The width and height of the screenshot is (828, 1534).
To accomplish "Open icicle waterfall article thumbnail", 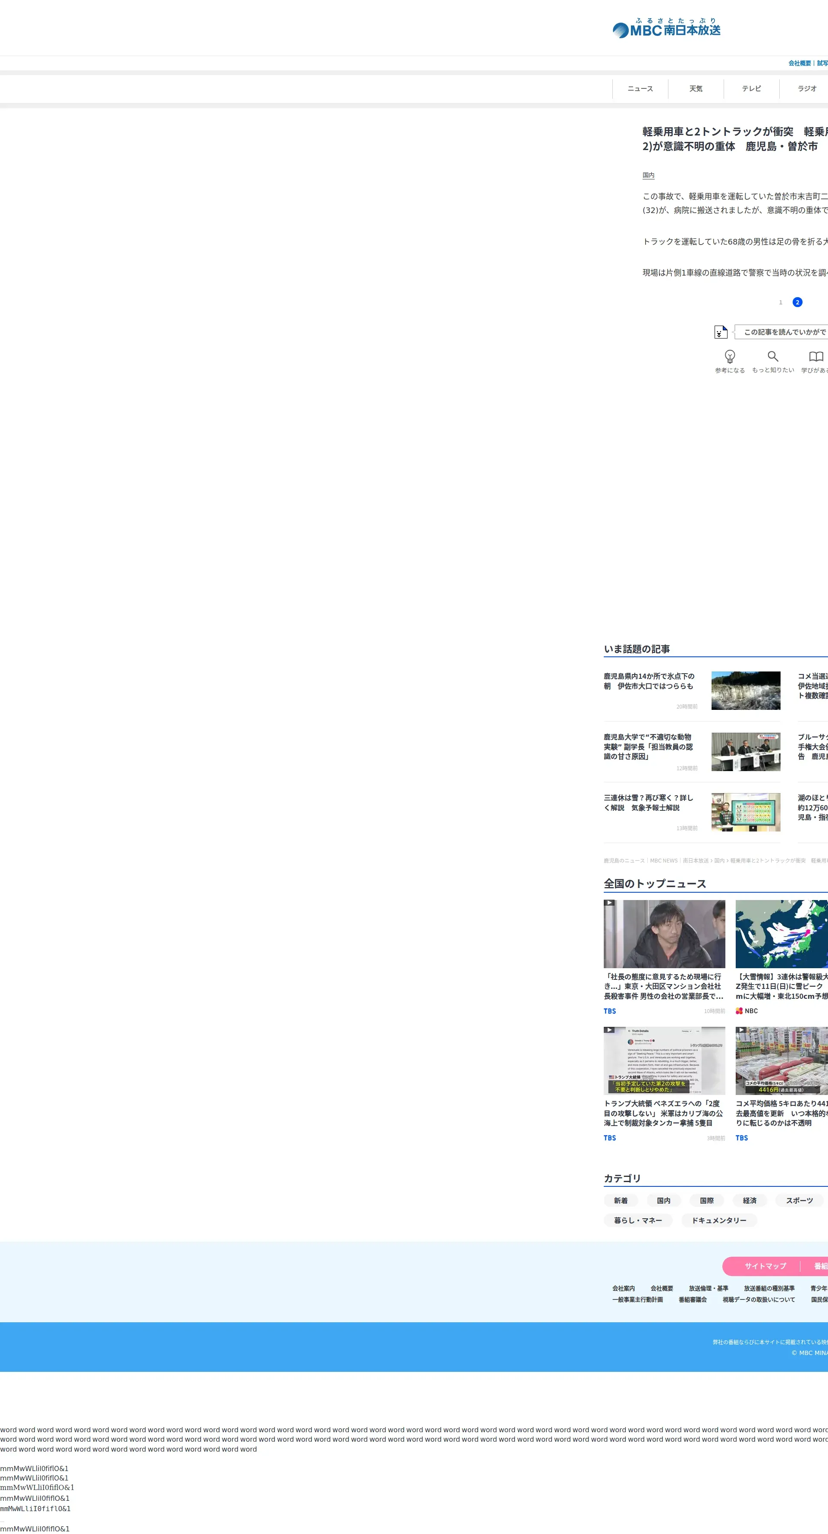I will [x=745, y=691].
